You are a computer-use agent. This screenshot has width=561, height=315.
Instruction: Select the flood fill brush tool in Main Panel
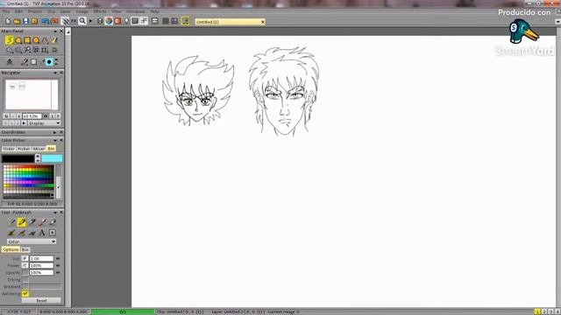pos(54,40)
